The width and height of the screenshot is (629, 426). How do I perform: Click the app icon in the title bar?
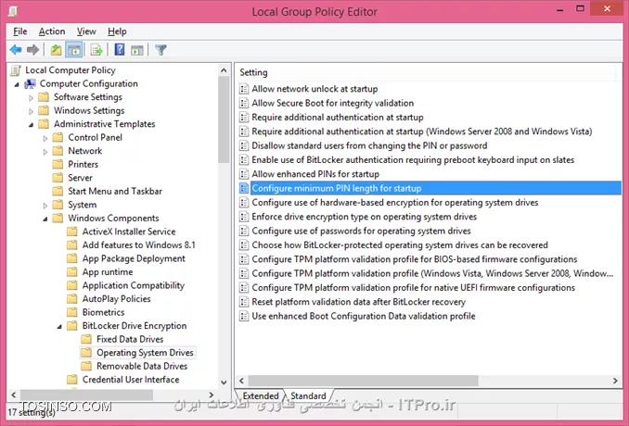click(12, 11)
